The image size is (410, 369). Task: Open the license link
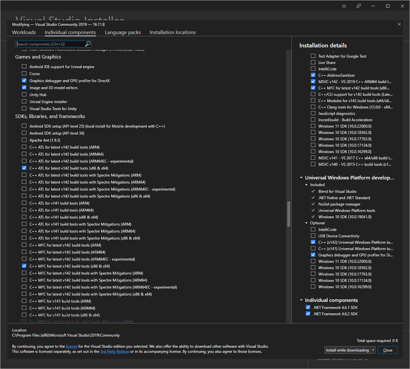[x=72, y=346]
